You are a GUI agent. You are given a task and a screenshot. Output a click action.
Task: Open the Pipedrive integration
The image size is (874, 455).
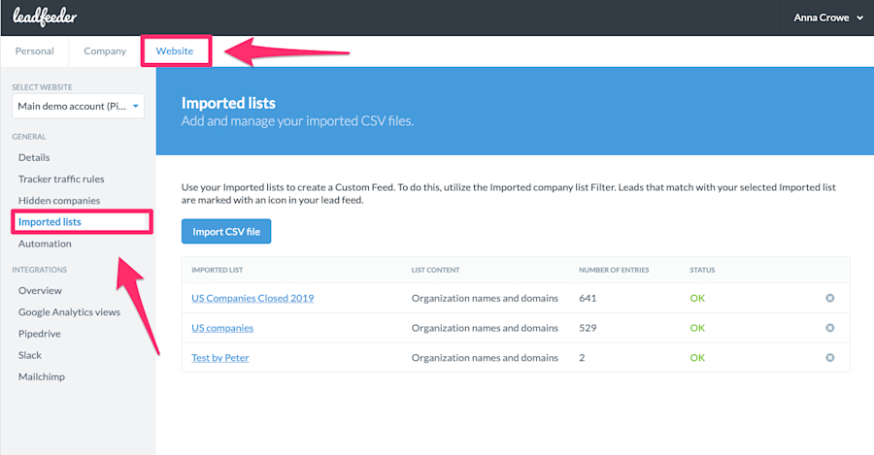point(40,334)
